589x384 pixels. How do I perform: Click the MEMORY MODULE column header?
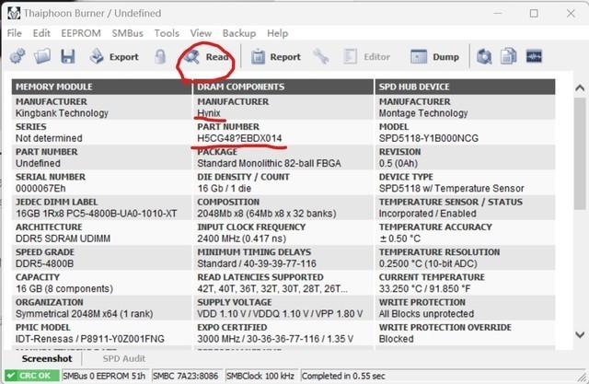101,87
